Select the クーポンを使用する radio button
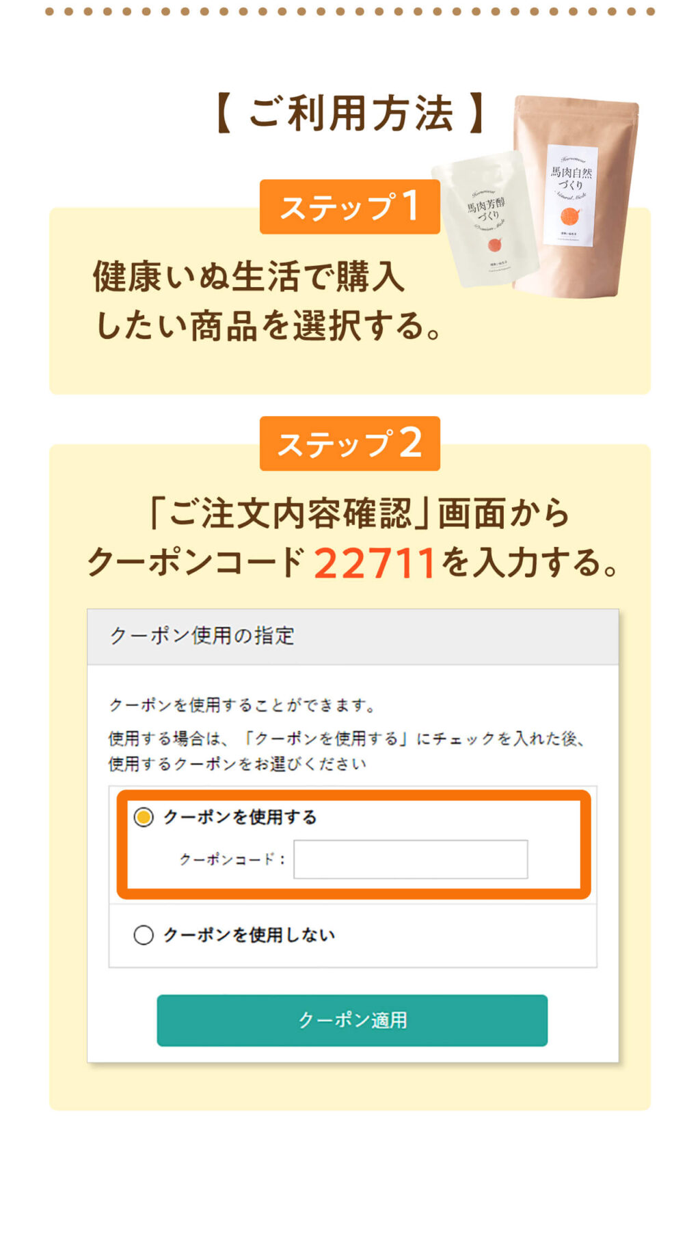 (144, 817)
